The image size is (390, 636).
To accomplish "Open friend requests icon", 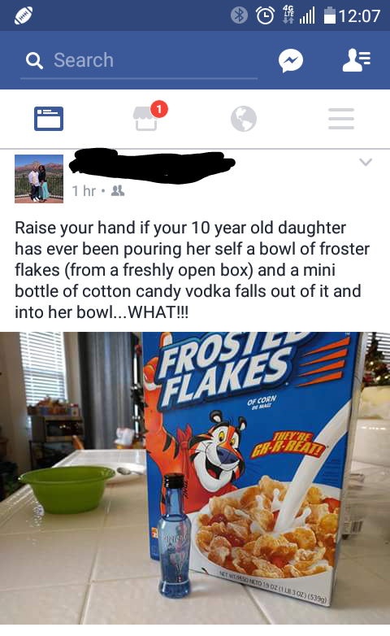I will 357,60.
